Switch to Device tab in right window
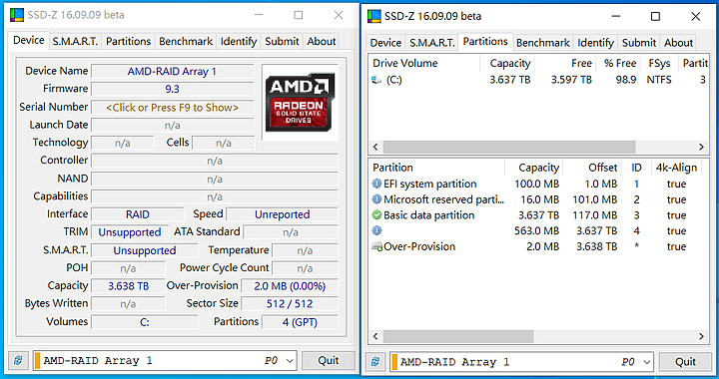Image resolution: width=719 pixels, height=379 pixels. coord(385,43)
